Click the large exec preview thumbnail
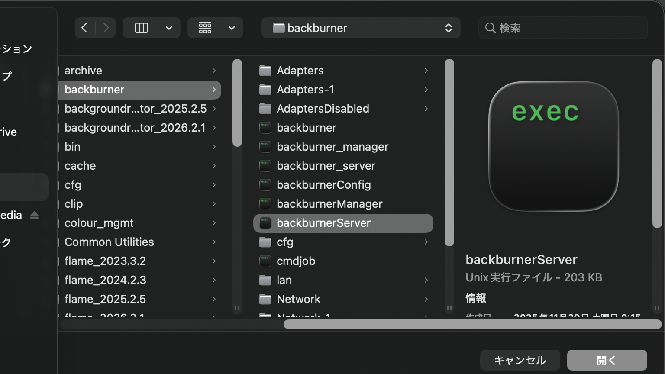Viewport: 665px width, 374px height. coord(553,146)
